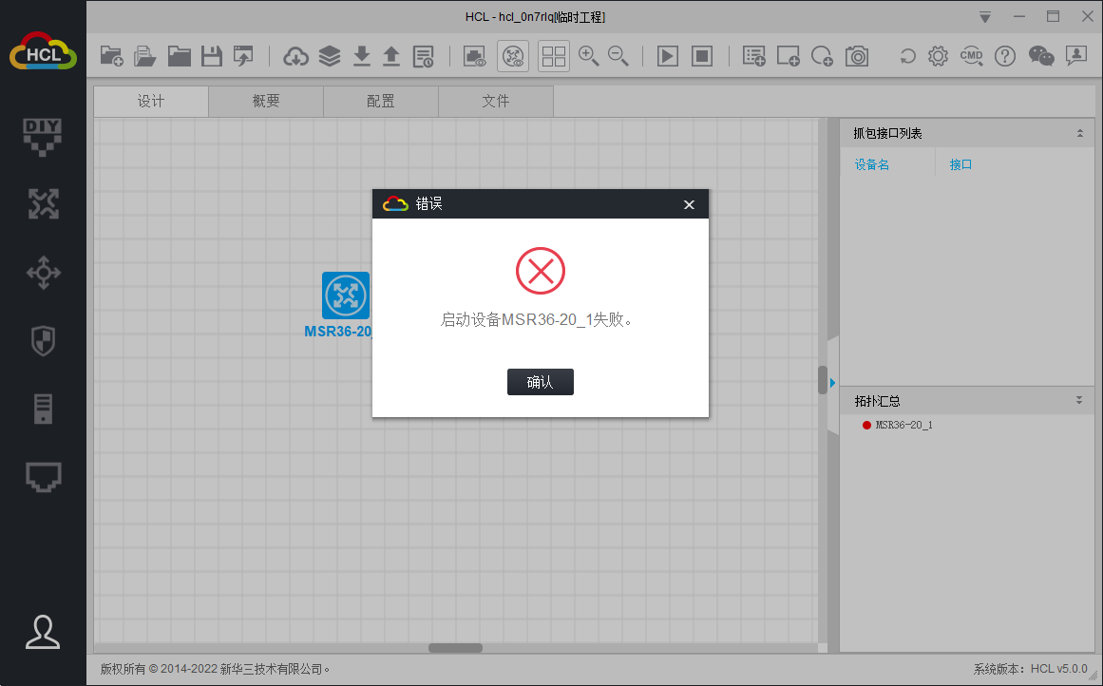Collapse the 拓扑汇总 panel
Screen dimensions: 1103x686
pos(1079,401)
